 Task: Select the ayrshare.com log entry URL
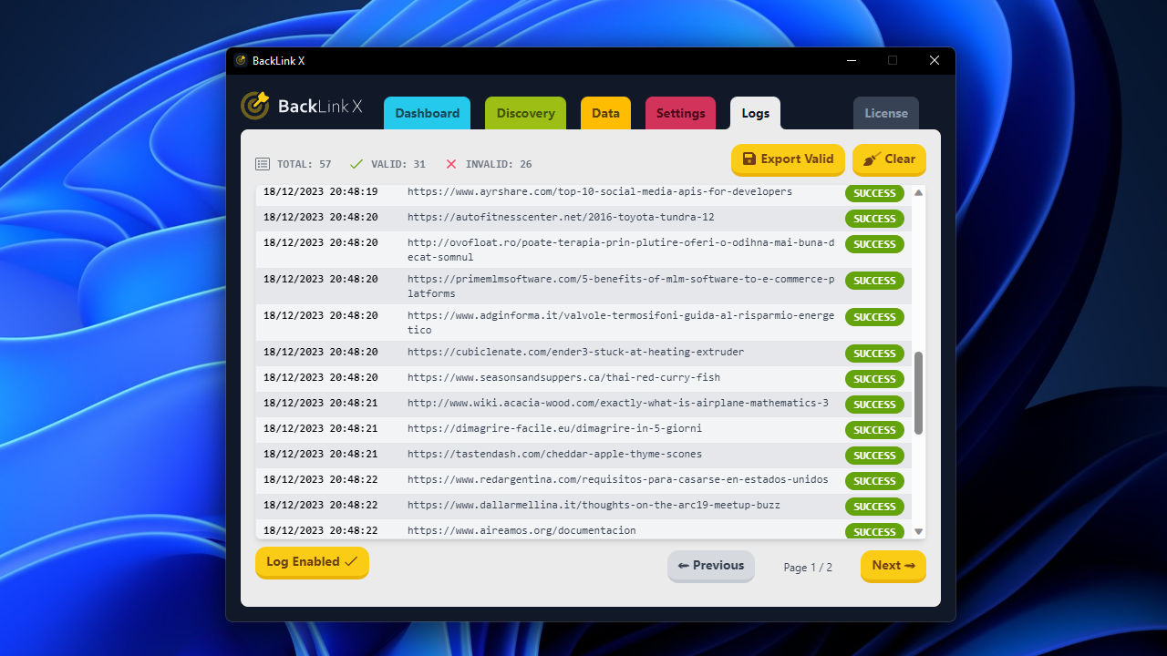[599, 192]
